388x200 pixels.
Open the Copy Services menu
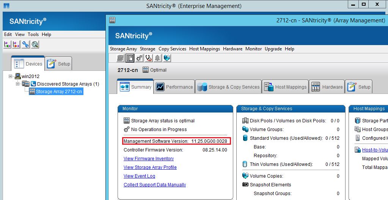point(172,49)
